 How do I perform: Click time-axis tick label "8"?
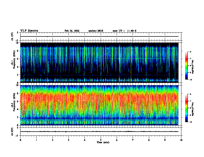click(149, 140)
